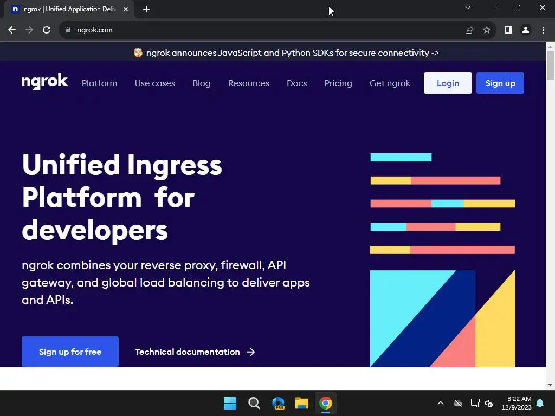Close the ngrok browser tab
The height and width of the screenshot is (416, 555).
tap(126, 9)
